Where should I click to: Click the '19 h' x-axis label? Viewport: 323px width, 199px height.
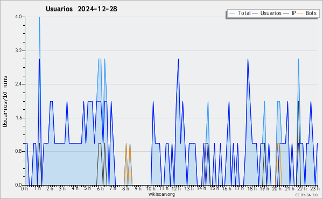pos(265,188)
